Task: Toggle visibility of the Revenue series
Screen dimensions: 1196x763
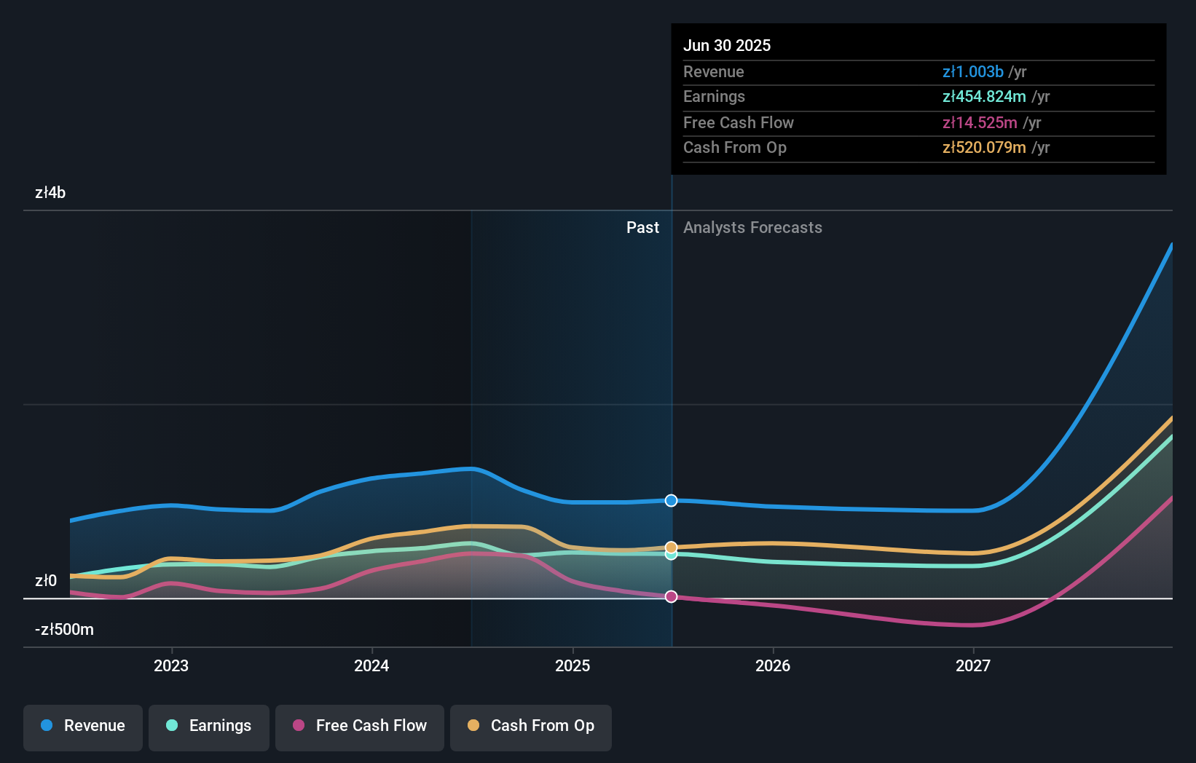Action: (82, 726)
